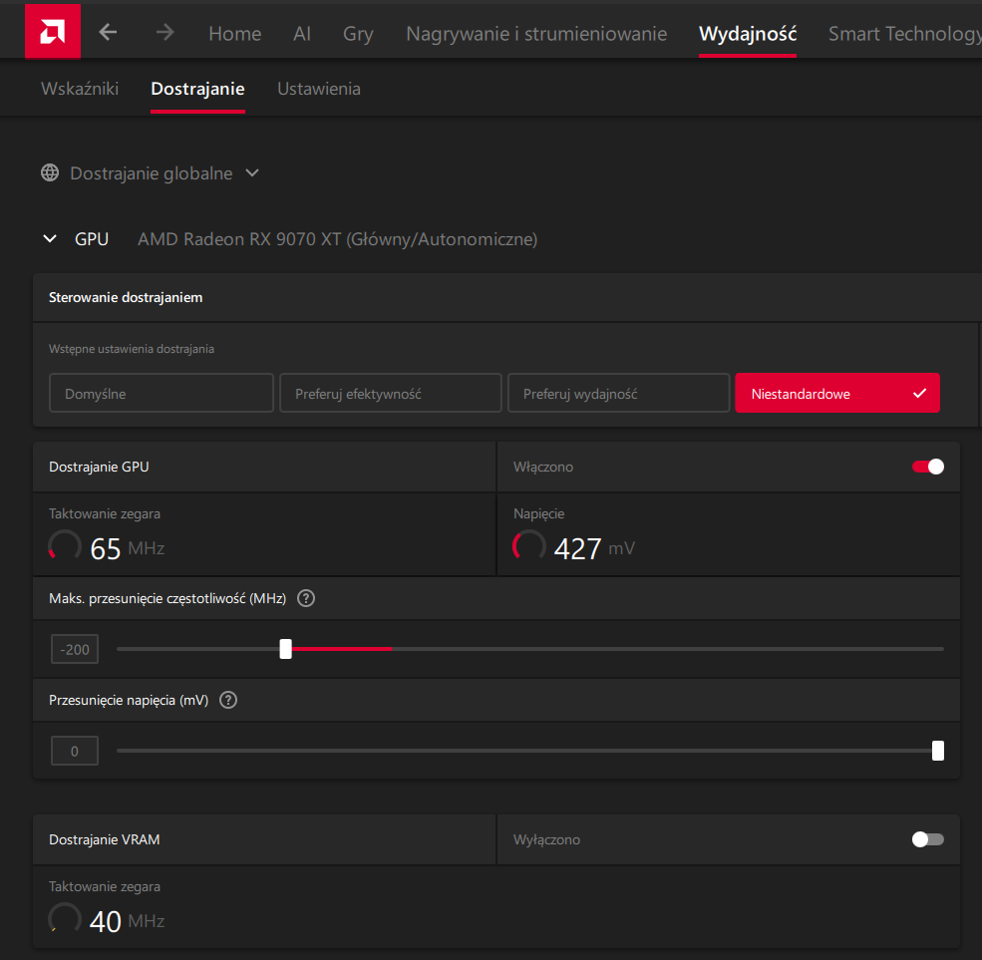
Task: Click the Wyłączono status text
Action: point(546,839)
